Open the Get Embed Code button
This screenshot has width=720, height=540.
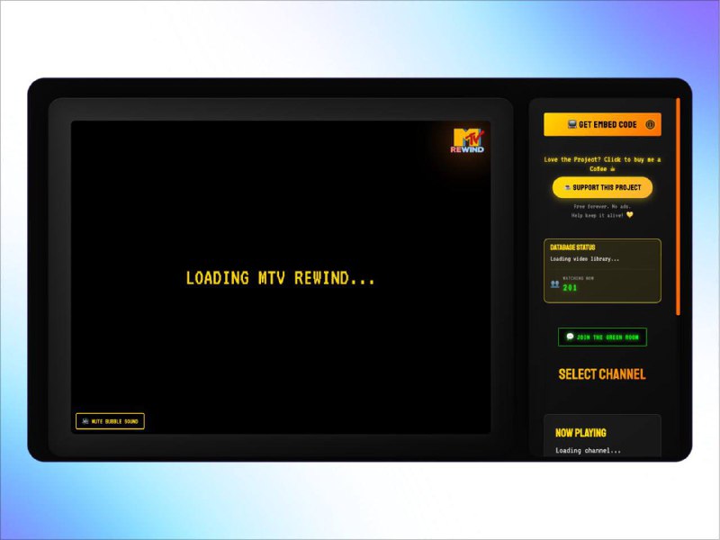[x=602, y=124]
